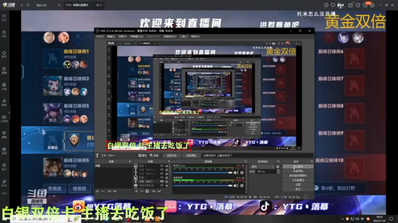Click Douyu search magnifier icon

59,5
